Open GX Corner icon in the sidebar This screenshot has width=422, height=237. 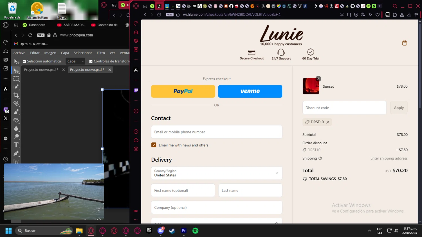pyautogui.click(x=136, y=211)
